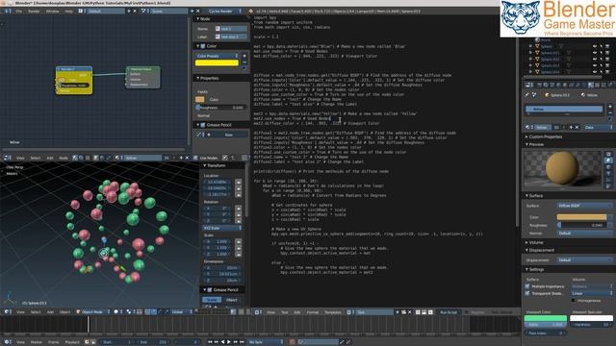Image resolution: width=616 pixels, height=346 pixels.
Task: Play animation in reverse in timeline
Action: [x=222, y=342]
